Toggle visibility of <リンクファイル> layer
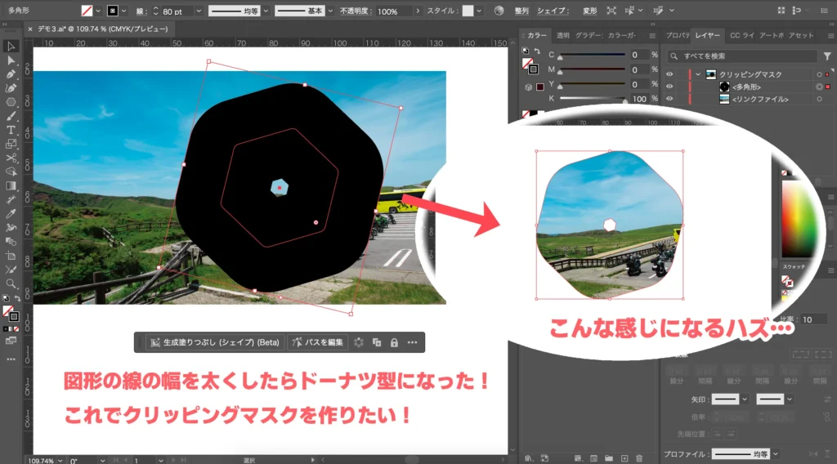 [670, 99]
